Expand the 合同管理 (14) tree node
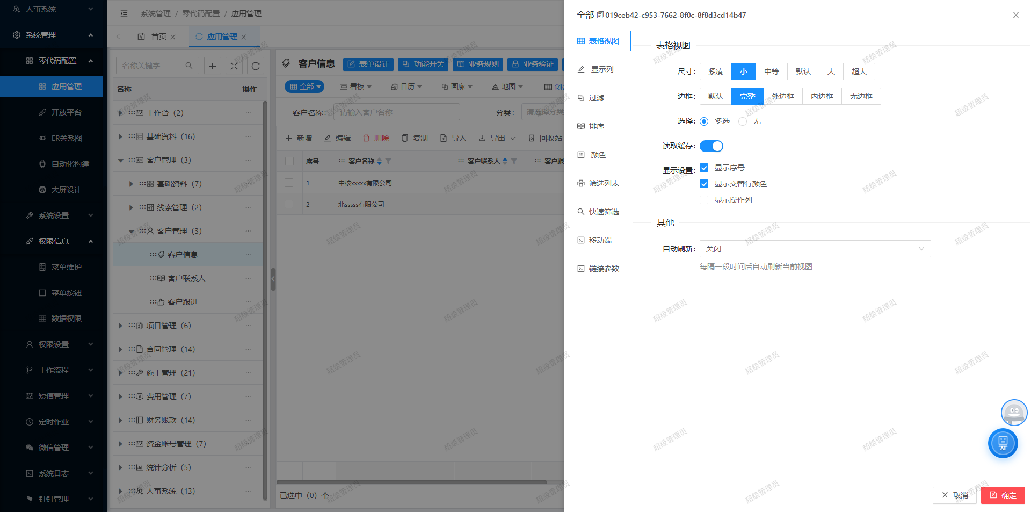The width and height of the screenshot is (1031, 512). 120,349
